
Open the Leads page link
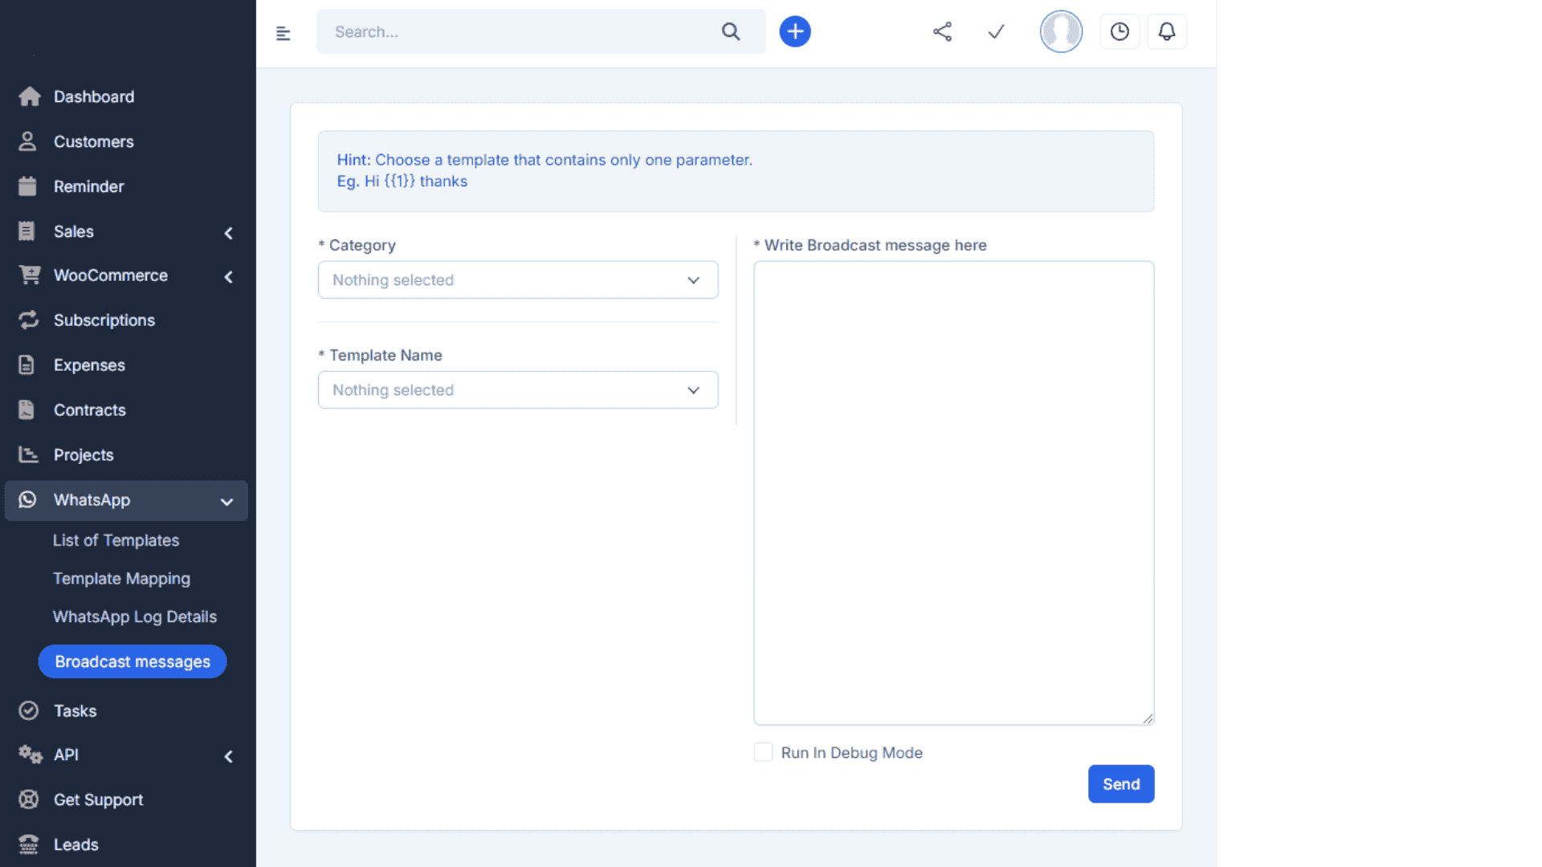click(x=75, y=845)
